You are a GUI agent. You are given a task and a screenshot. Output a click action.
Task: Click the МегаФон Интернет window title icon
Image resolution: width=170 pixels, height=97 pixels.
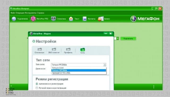[11, 8]
